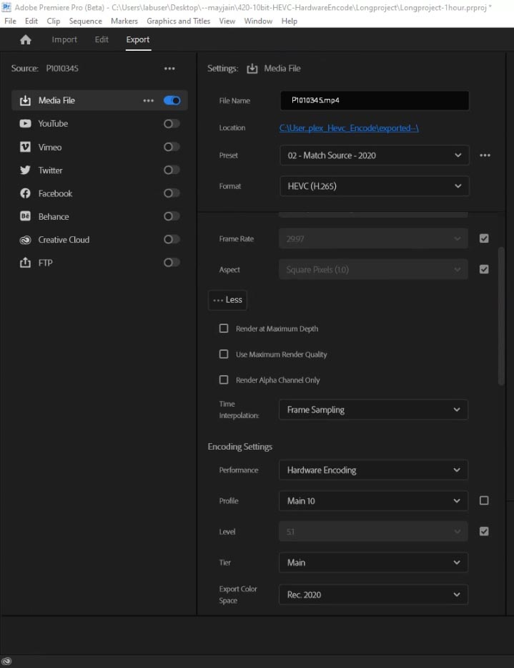Viewport: 514px width, 668px height.
Task: Click the Facebook icon
Action: (25, 193)
